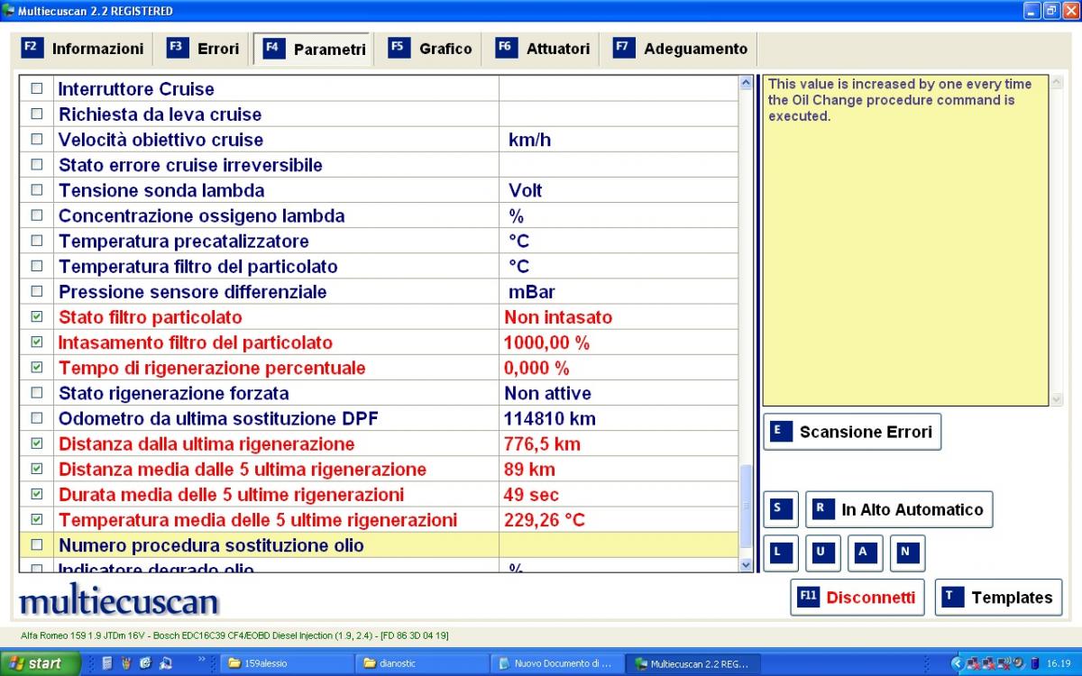
Task: Open the Start menu
Action: click(41, 663)
